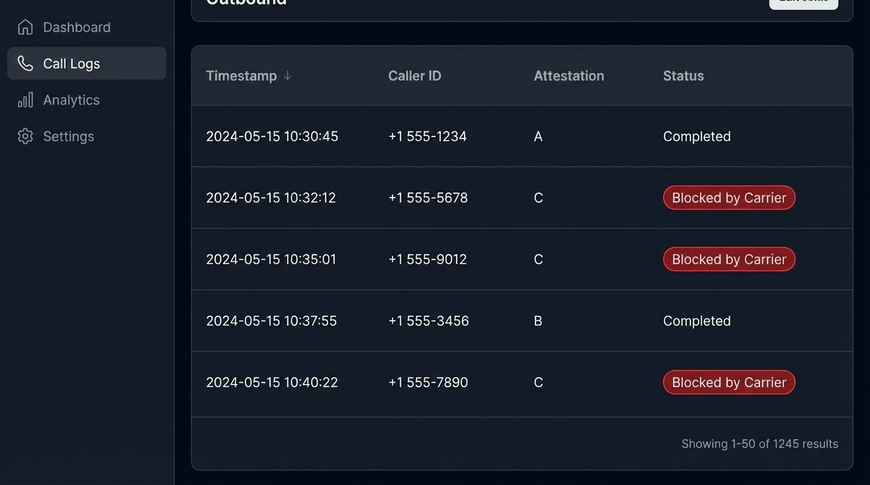Select Analytics in the sidebar
The width and height of the screenshot is (870, 485).
coord(71,100)
